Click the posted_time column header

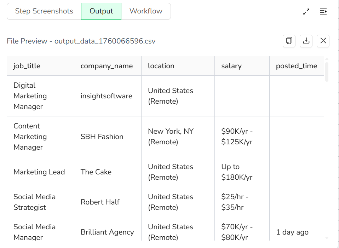pos(296,66)
